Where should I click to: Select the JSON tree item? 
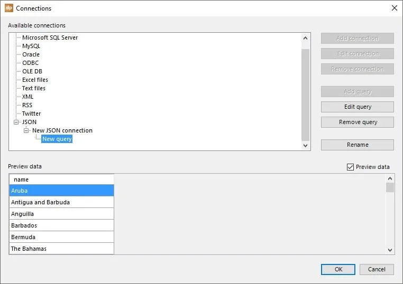point(29,122)
